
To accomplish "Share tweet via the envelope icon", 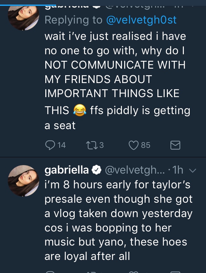I will click(175, 145).
